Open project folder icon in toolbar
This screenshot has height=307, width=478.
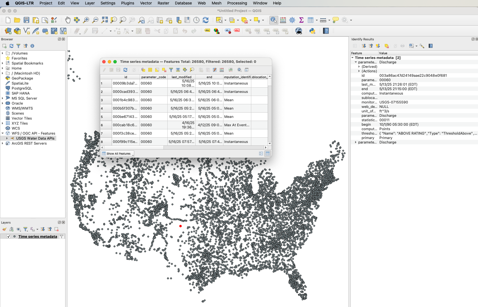click(17, 20)
